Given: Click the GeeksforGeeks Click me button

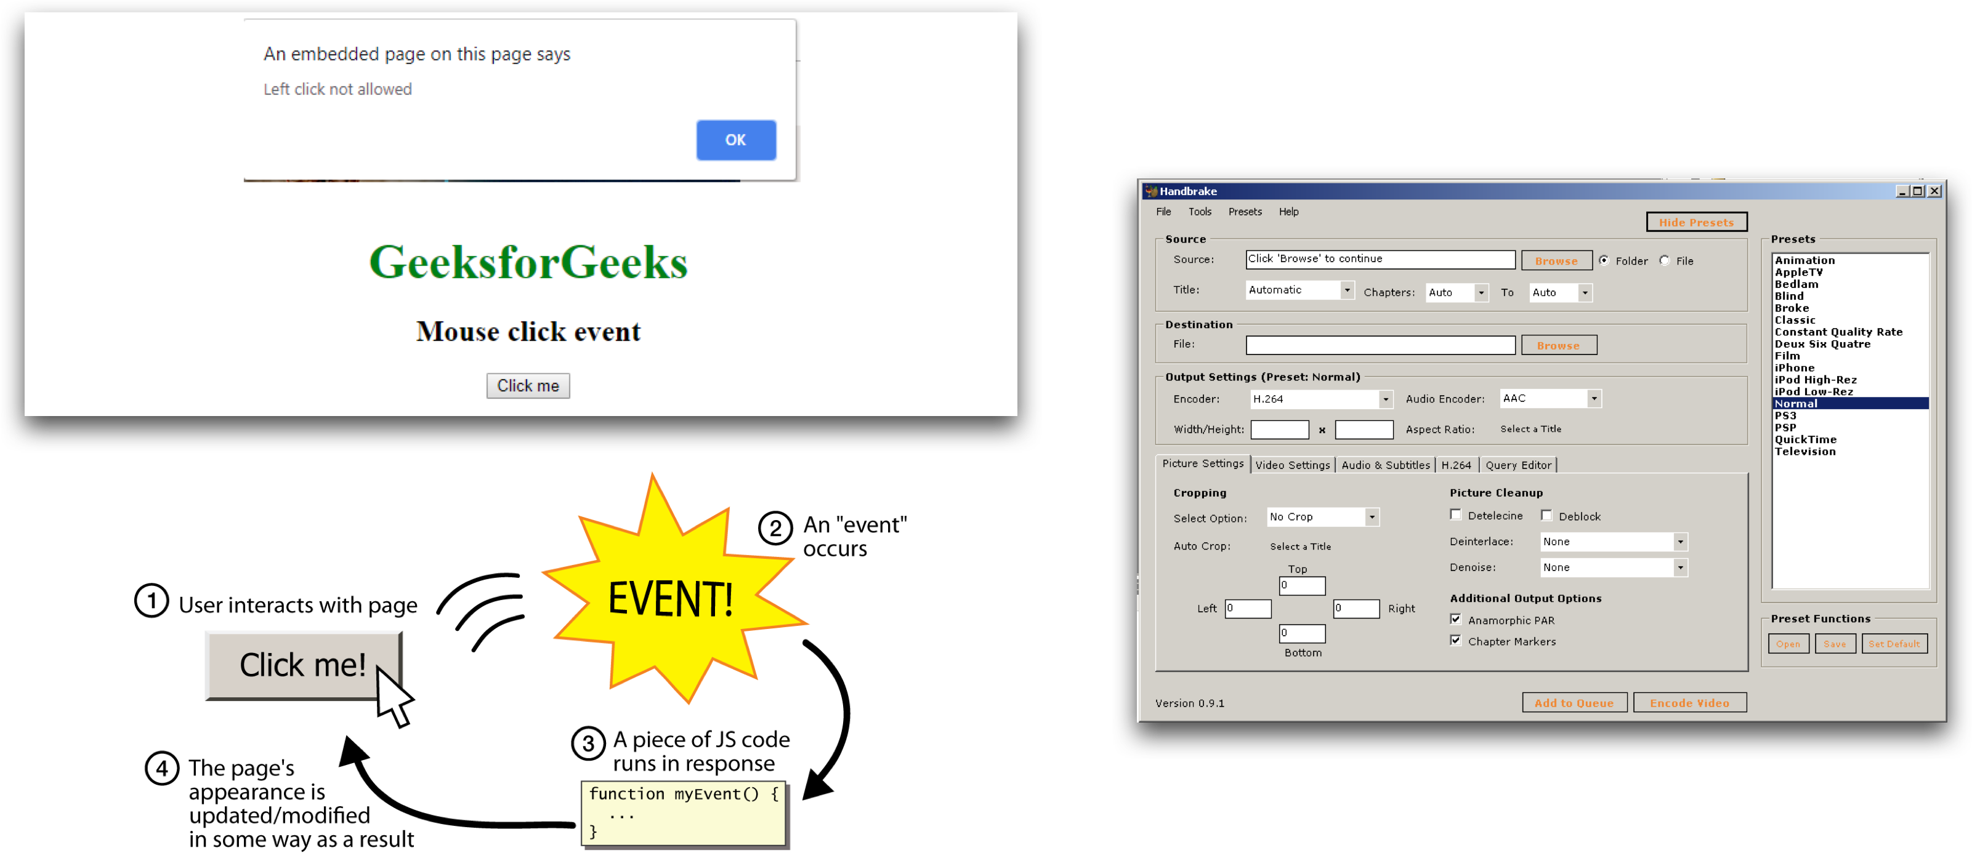Looking at the screenshot, I should [528, 385].
